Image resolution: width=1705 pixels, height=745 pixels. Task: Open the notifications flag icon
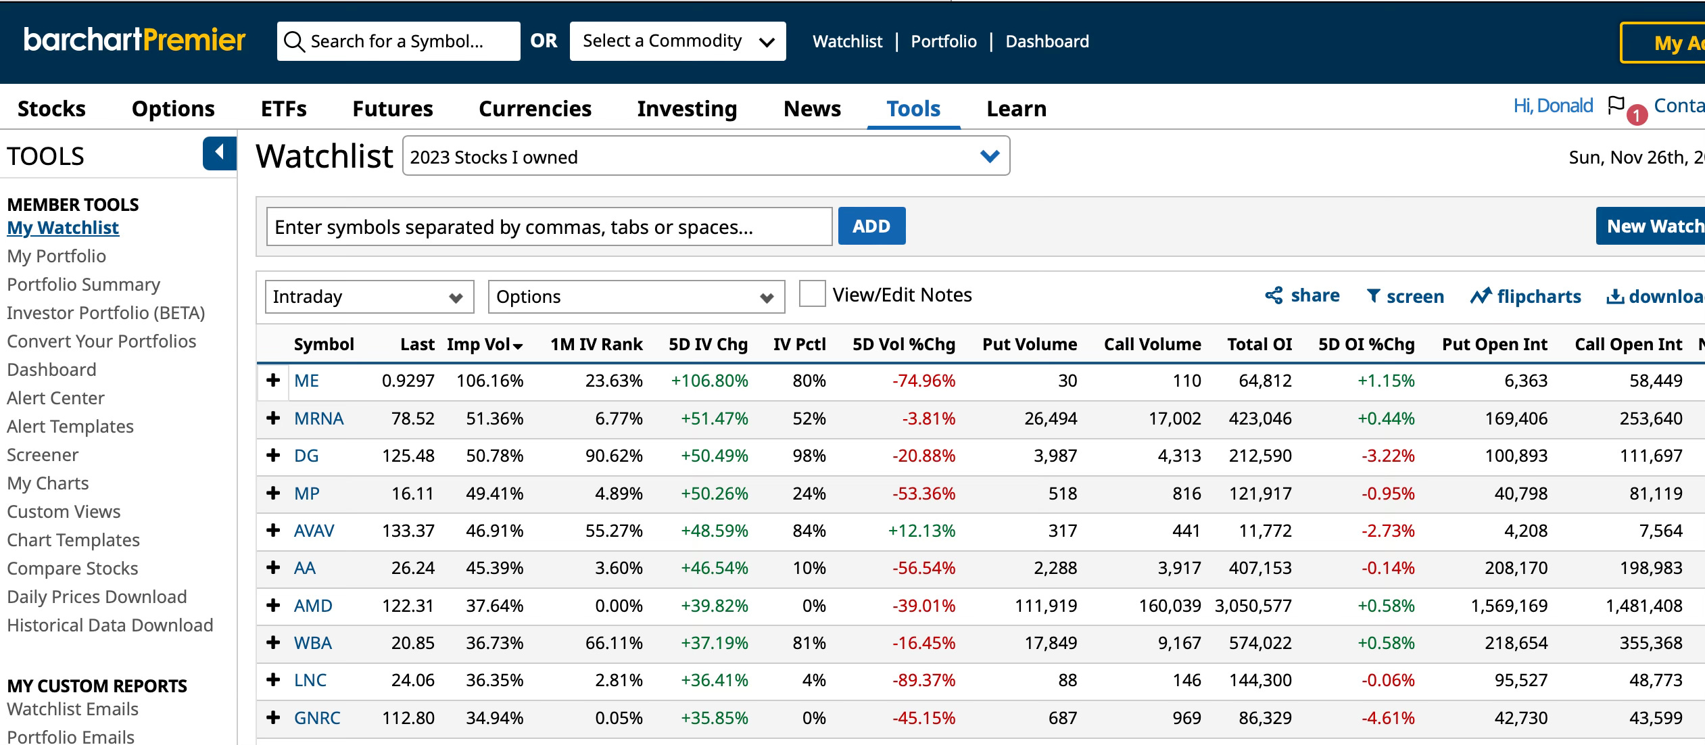point(1616,105)
